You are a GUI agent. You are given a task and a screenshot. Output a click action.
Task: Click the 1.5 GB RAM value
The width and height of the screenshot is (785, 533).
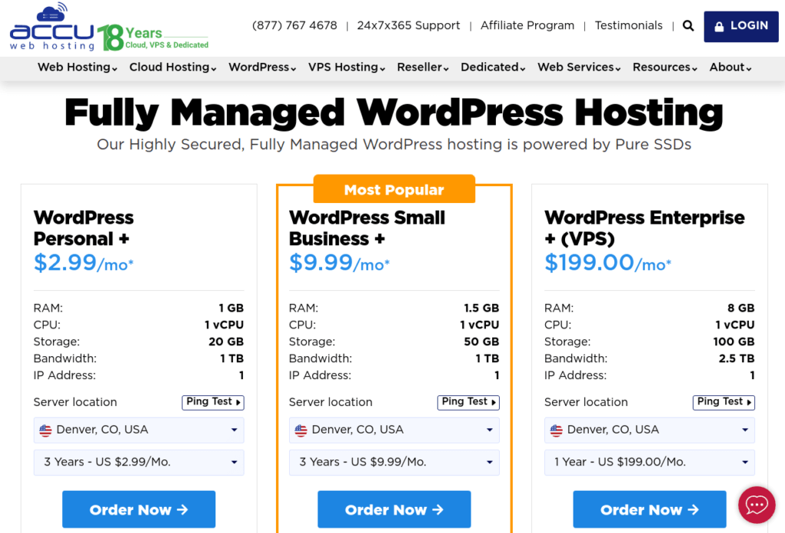click(481, 308)
